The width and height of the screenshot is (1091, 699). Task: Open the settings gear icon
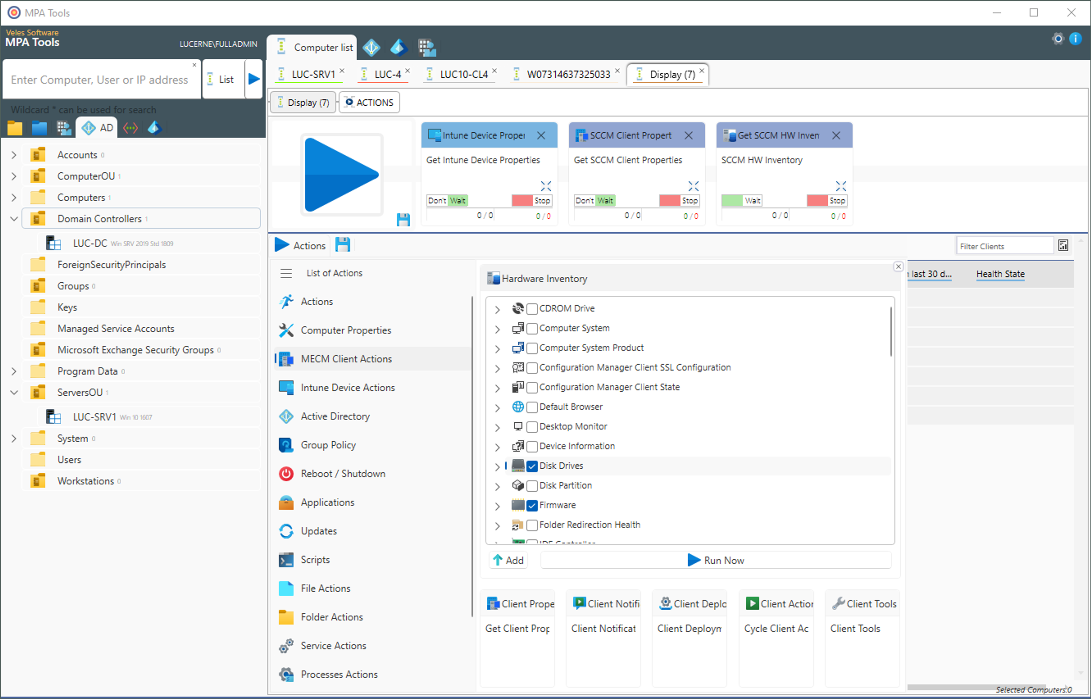1058,39
